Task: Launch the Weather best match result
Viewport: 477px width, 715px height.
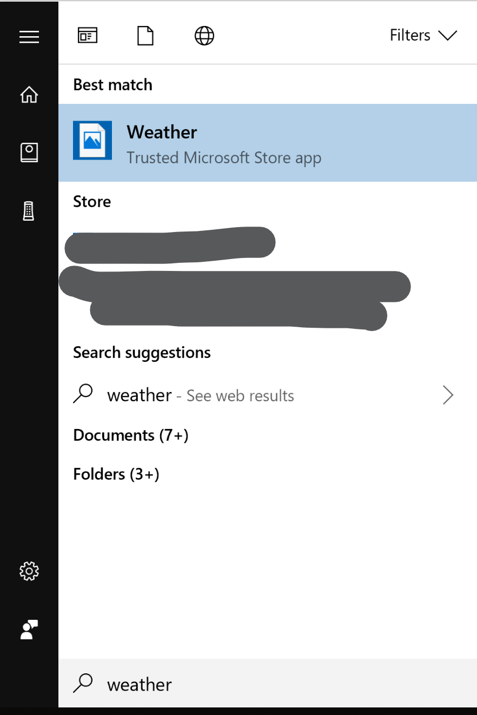Action: click(268, 143)
